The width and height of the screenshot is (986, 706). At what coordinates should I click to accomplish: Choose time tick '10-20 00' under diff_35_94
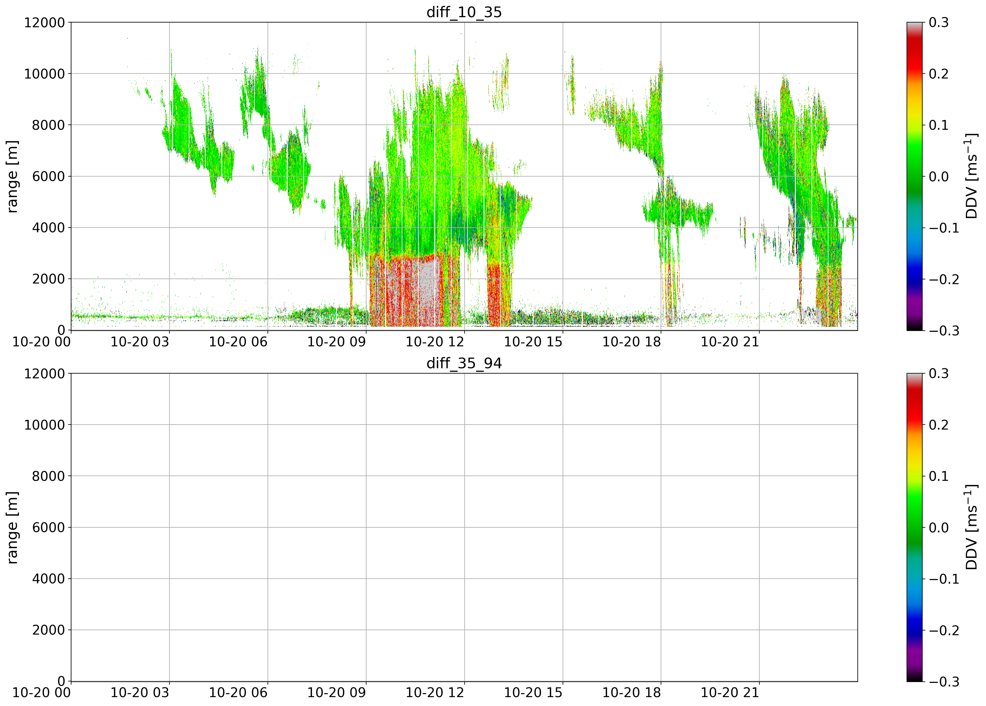(41, 693)
